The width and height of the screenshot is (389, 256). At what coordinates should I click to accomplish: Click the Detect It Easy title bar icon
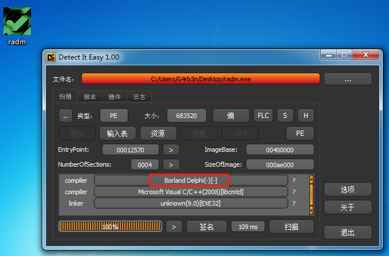pyautogui.click(x=51, y=57)
